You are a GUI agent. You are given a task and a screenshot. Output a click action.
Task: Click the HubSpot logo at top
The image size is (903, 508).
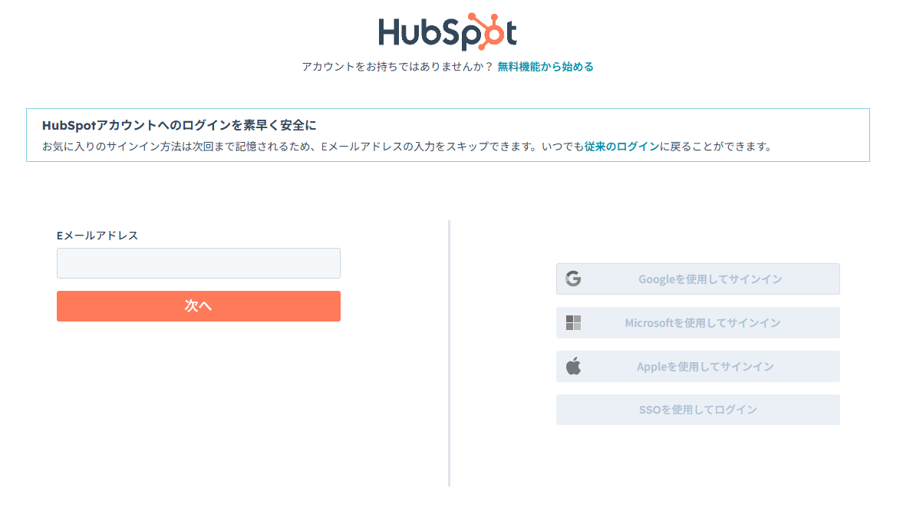(447, 31)
